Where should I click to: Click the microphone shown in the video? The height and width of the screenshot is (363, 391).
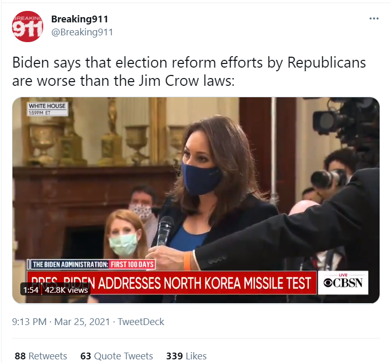tap(165, 230)
